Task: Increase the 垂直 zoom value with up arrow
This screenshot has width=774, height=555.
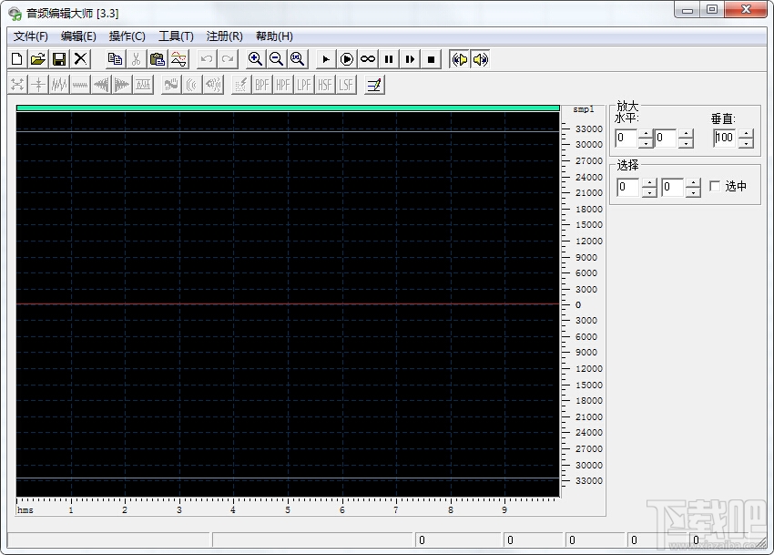Action: click(746, 134)
